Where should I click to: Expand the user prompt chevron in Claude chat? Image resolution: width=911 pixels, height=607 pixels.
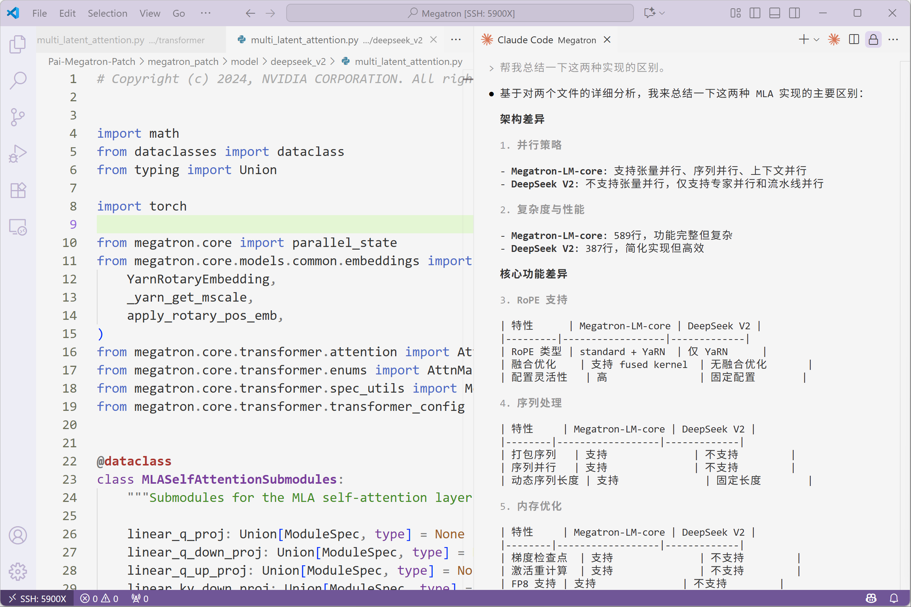492,68
